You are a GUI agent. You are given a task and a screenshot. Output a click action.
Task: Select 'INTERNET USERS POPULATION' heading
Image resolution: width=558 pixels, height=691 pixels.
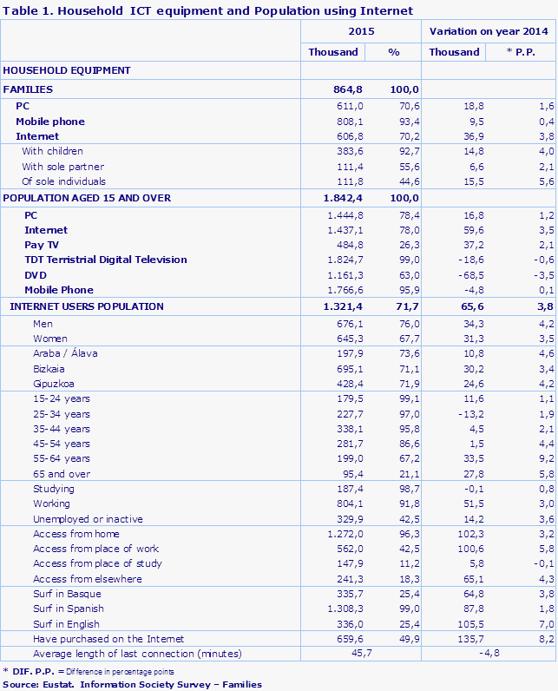(x=87, y=306)
